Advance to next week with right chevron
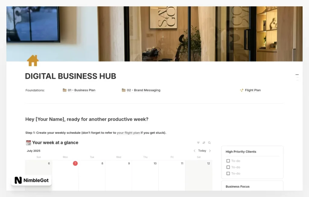The width and height of the screenshot is (309, 197). tap(209, 150)
